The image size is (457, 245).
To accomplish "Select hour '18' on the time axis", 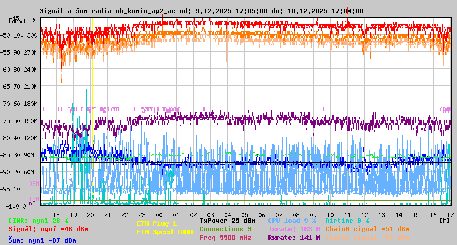I will pyautogui.click(x=56, y=215).
